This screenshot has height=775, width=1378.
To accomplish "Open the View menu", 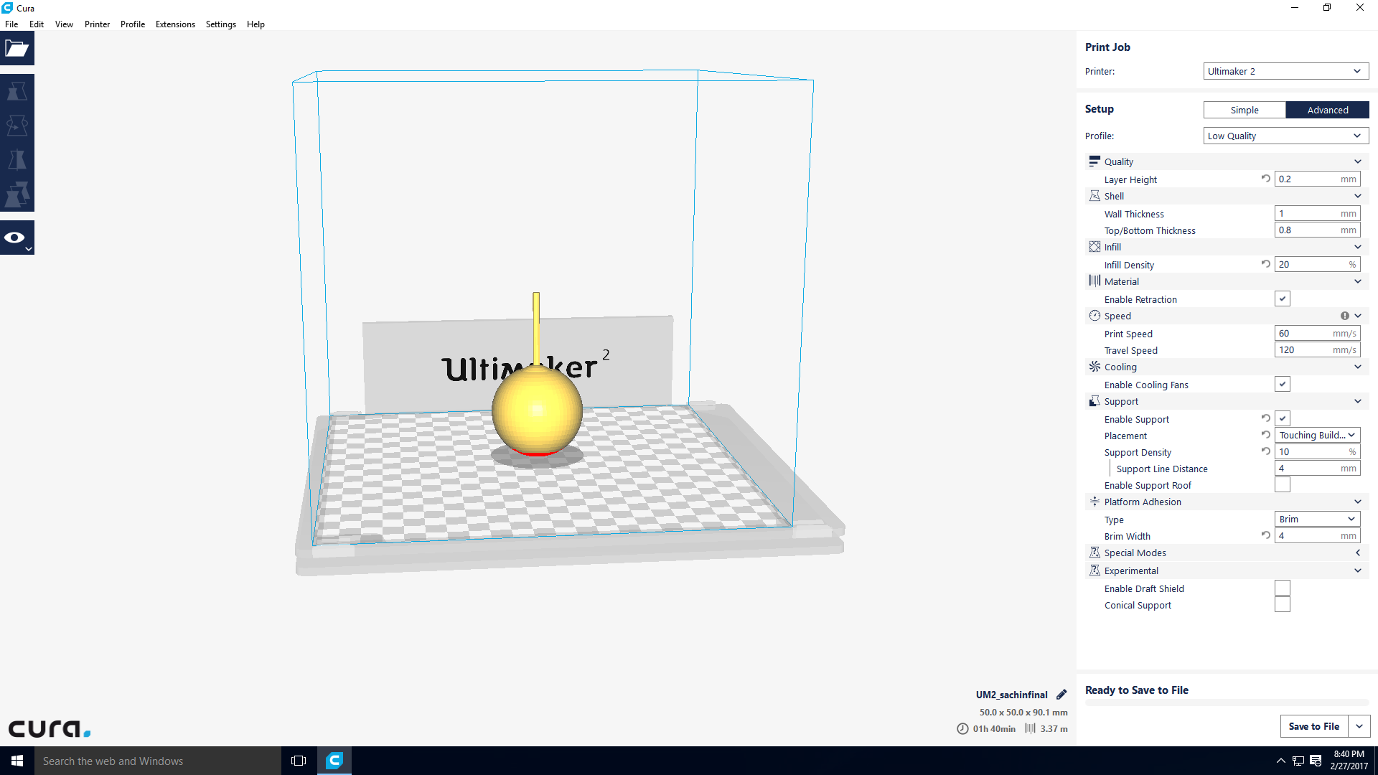I will coord(64,24).
